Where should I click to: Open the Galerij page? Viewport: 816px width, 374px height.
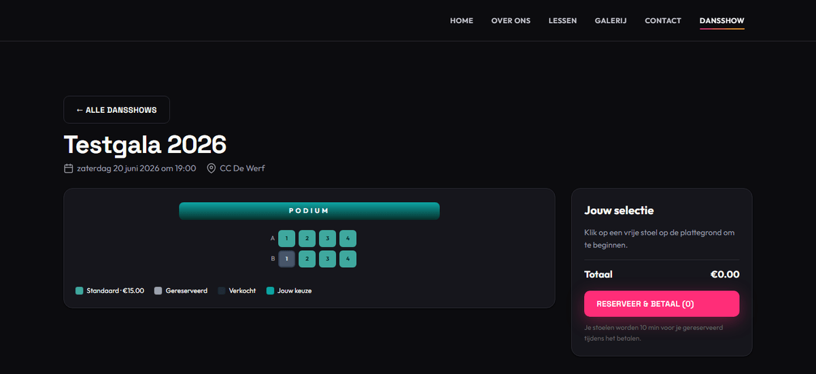tap(611, 20)
